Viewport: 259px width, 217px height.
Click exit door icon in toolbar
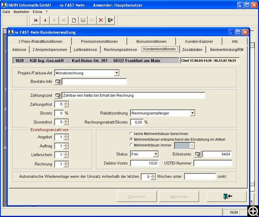coord(111,20)
